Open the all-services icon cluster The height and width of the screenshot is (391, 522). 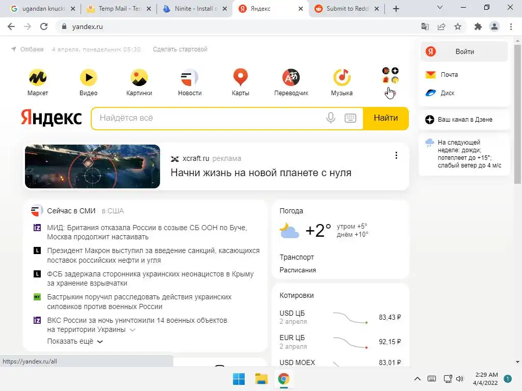pyautogui.click(x=390, y=75)
